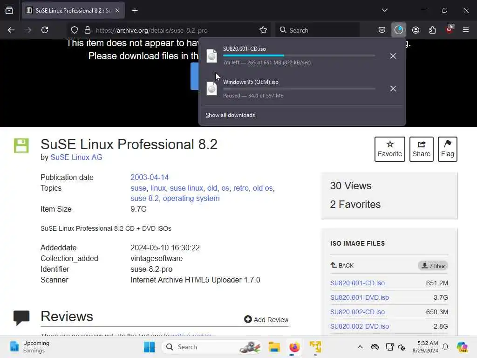Open Windows Start menu

(149, 347)
